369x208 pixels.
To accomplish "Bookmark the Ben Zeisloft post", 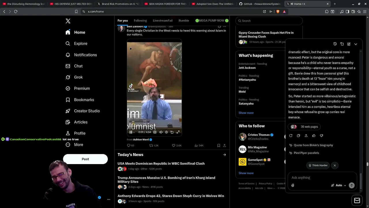I will [219, 146].
